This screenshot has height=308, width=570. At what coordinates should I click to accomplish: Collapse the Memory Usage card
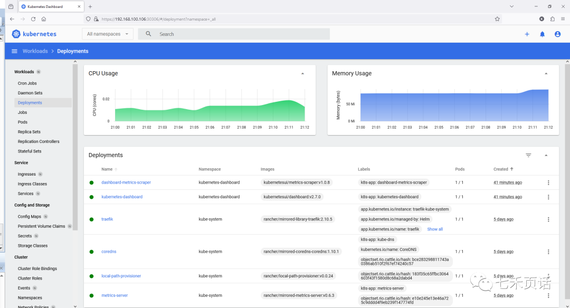tap(546, 73)
